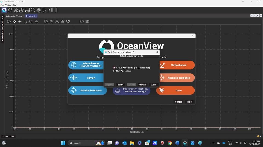The height and width of the screenshot is (147, 263).
Task: Click the floppy disk save icon
Action: [x=27, y=10]
